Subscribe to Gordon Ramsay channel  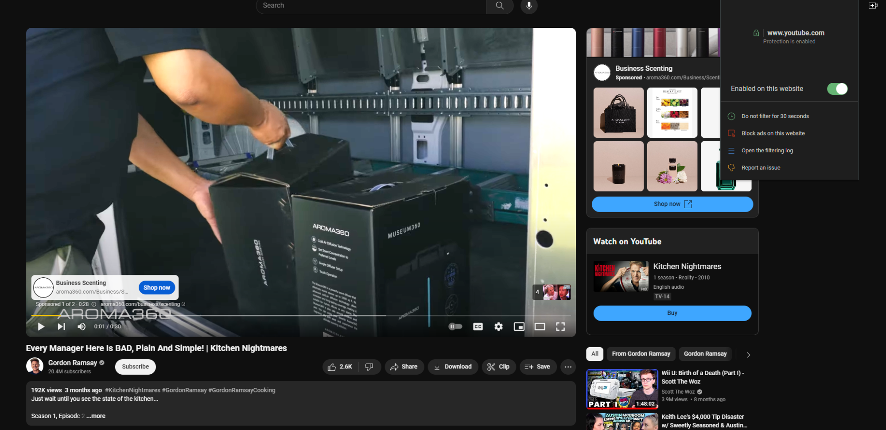click(x=136, y=367)
